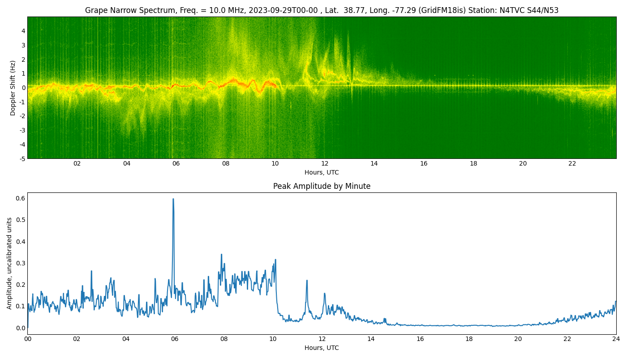Screen dimensions: 627x358
Task: Click the 24 hour tick on amplitude plot
Action: pos(616,339)
